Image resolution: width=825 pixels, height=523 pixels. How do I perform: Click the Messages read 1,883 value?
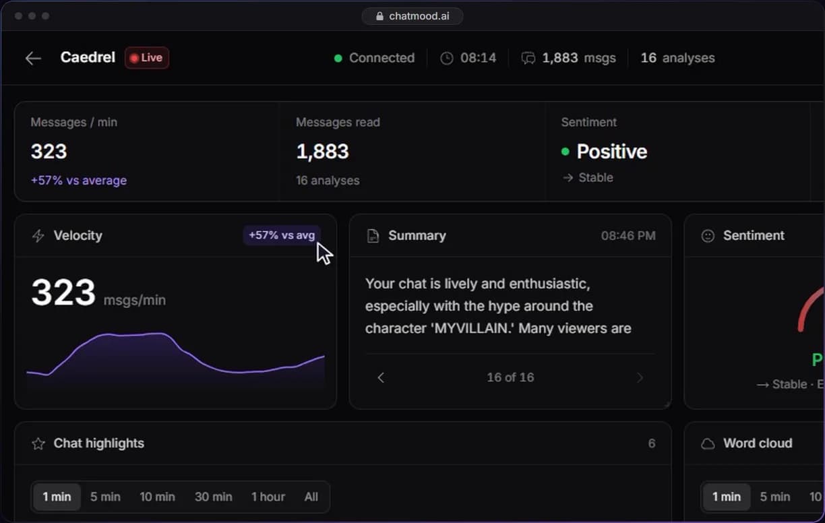[322, 152]
